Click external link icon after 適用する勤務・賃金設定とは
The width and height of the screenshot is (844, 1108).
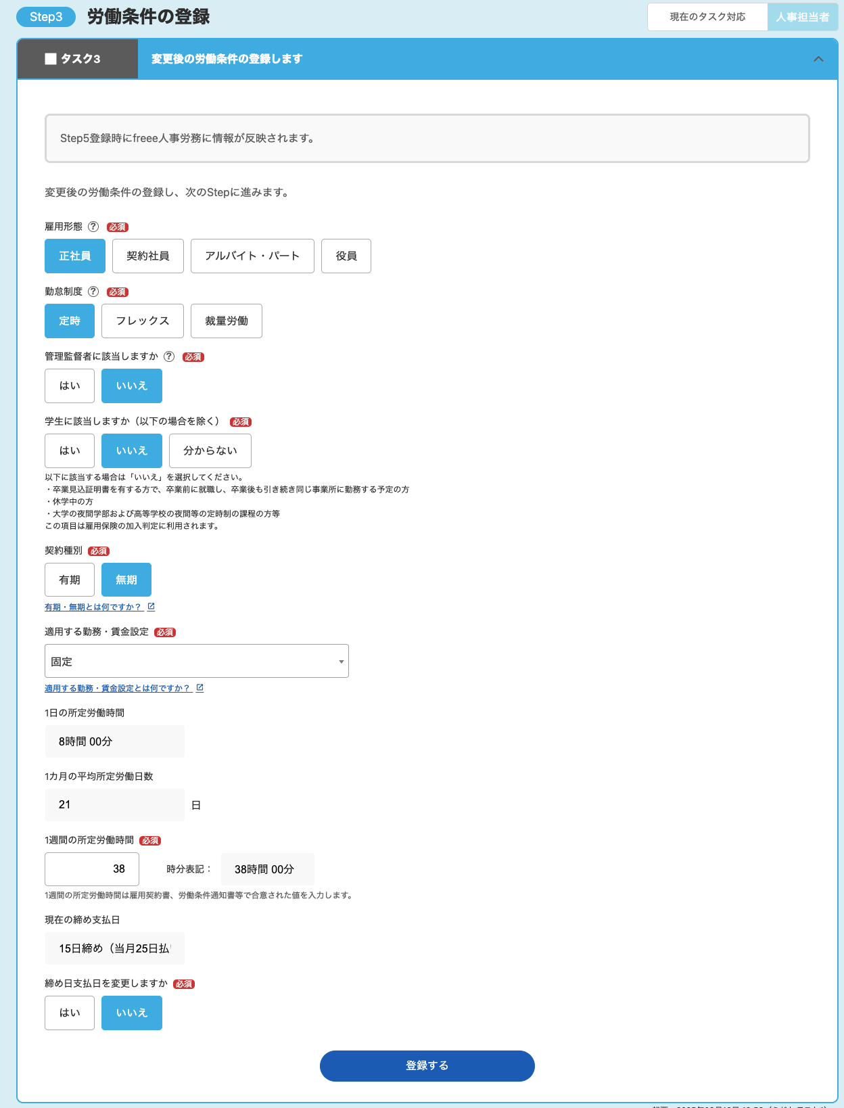coord(200,688)
